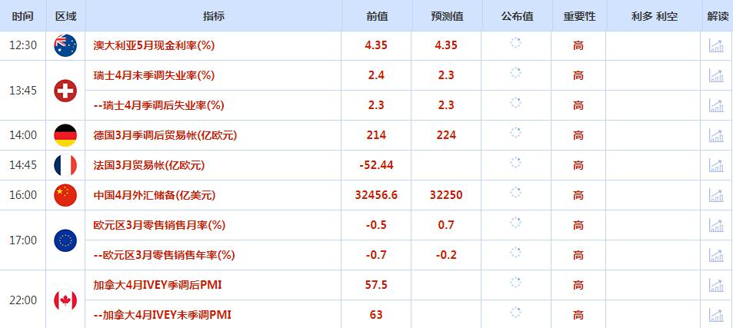The width and height of the screenshot is (733, 328).
Task: Open chart icon for China forex reserves row
Action: pos(716,195)
